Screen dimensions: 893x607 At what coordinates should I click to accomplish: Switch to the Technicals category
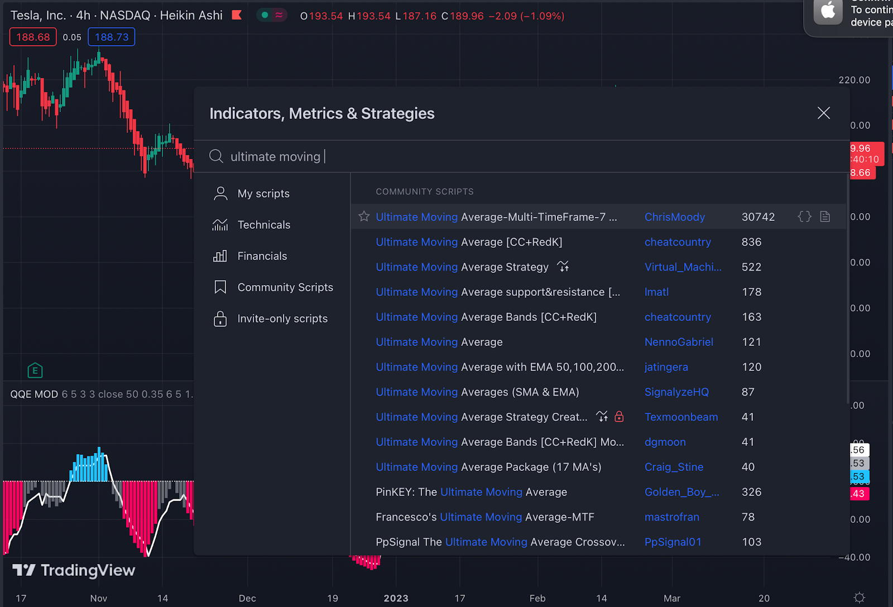[x=264, y=224]
